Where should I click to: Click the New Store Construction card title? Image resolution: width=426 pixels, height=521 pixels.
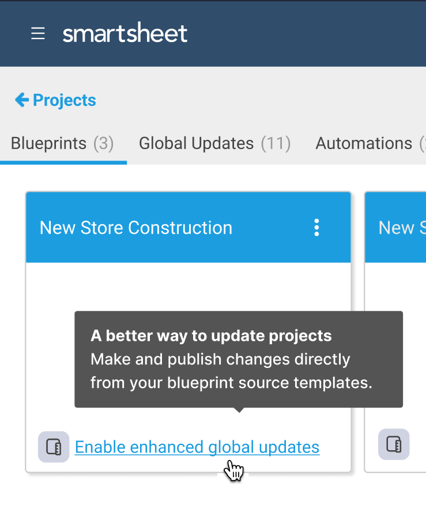click(x=136, y=228)
